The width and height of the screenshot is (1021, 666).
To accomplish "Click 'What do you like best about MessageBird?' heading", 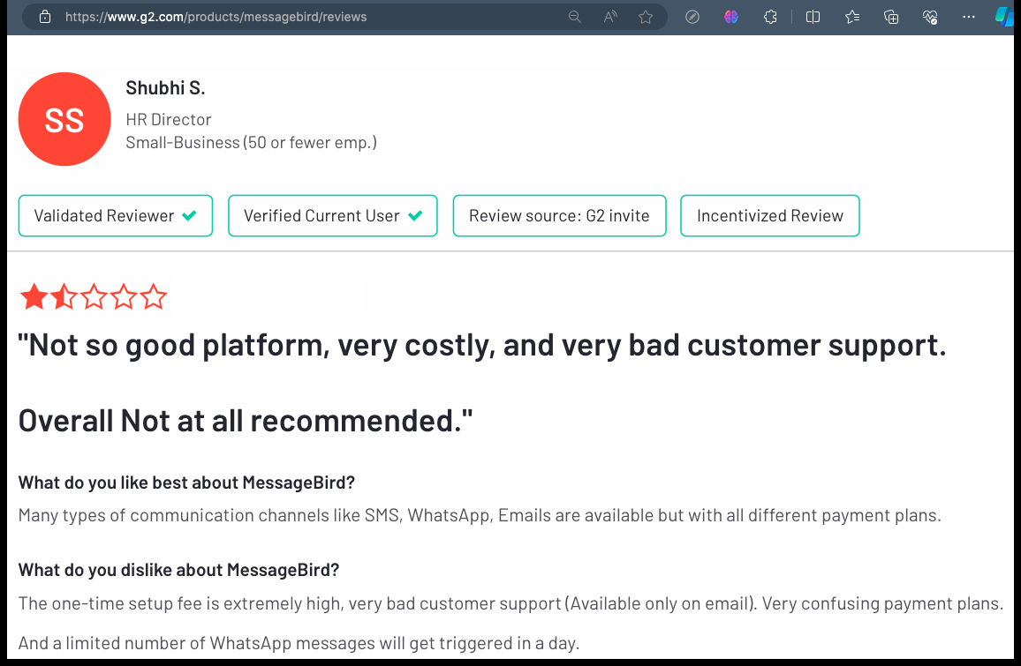I will pyautogui.click(x=186, y=483).
